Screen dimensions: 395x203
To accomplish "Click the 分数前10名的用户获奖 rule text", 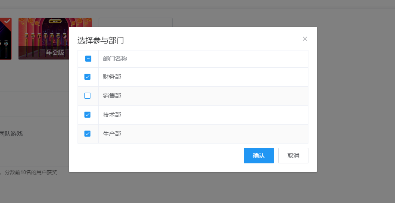I will (30, 172).
